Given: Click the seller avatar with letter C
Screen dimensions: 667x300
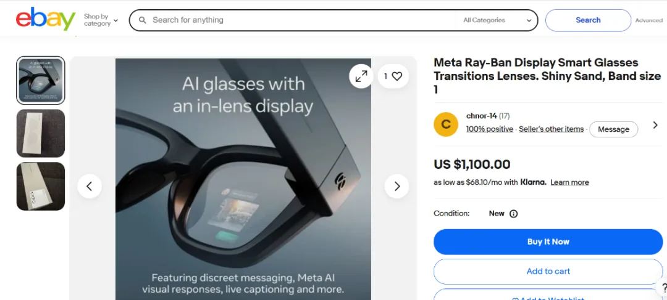Looking at the screenshot, I should click(446, 124).
